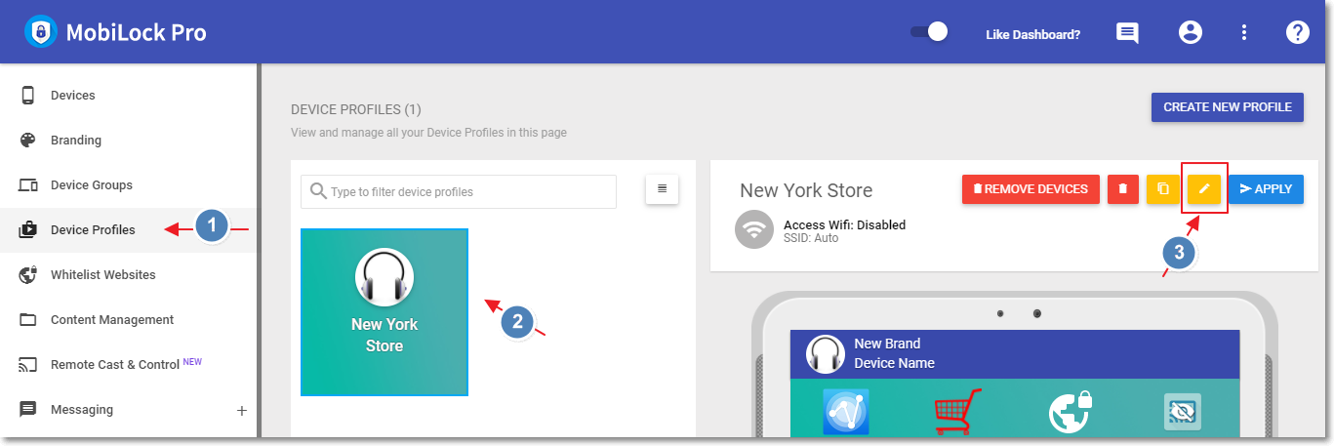Click the yellow pencil edit profile icon
This screenshot has width=1334, height=446.
[x=1204, y=189]
